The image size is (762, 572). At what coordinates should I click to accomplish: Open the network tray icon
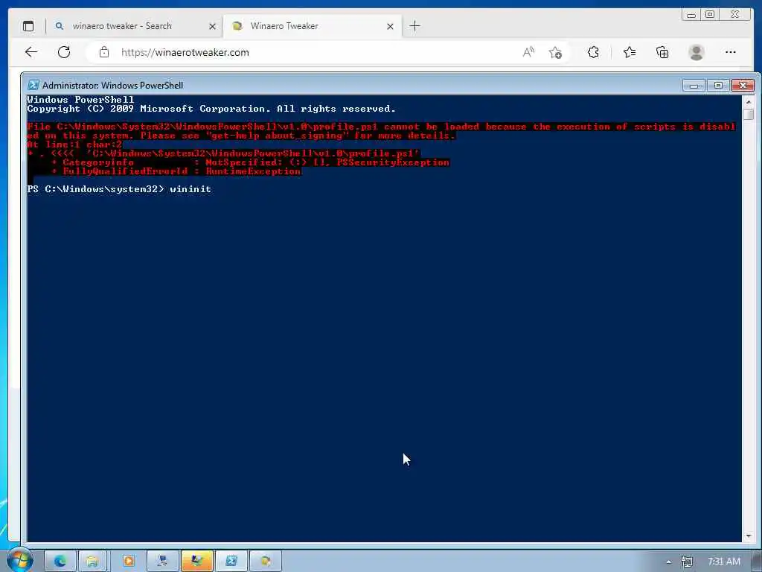(x=687, y=562)
